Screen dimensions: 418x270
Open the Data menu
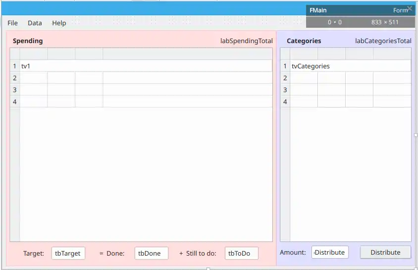click(x=35, y=23)
